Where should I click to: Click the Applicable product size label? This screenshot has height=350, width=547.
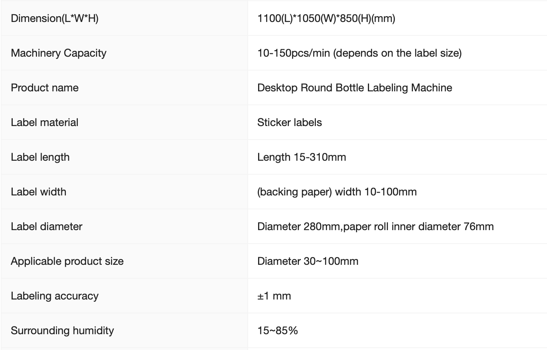[x=67, y=261]
